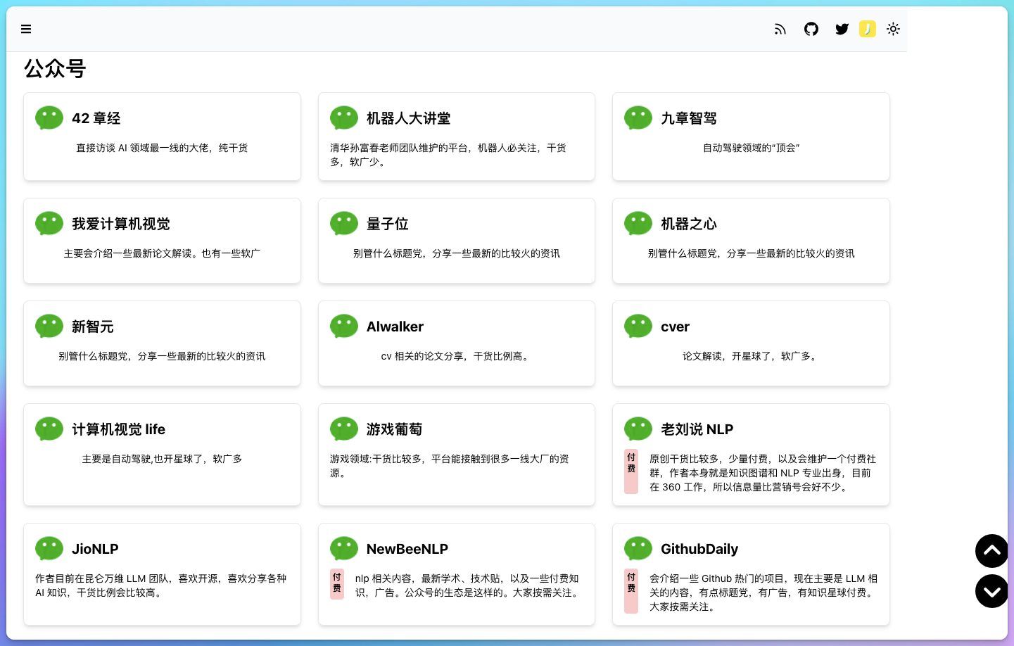The height and width of the screenshot is (646, 1014).
Task: Click 量子位 description '别管什么标题党…'
Action: (x=456, y=253)
